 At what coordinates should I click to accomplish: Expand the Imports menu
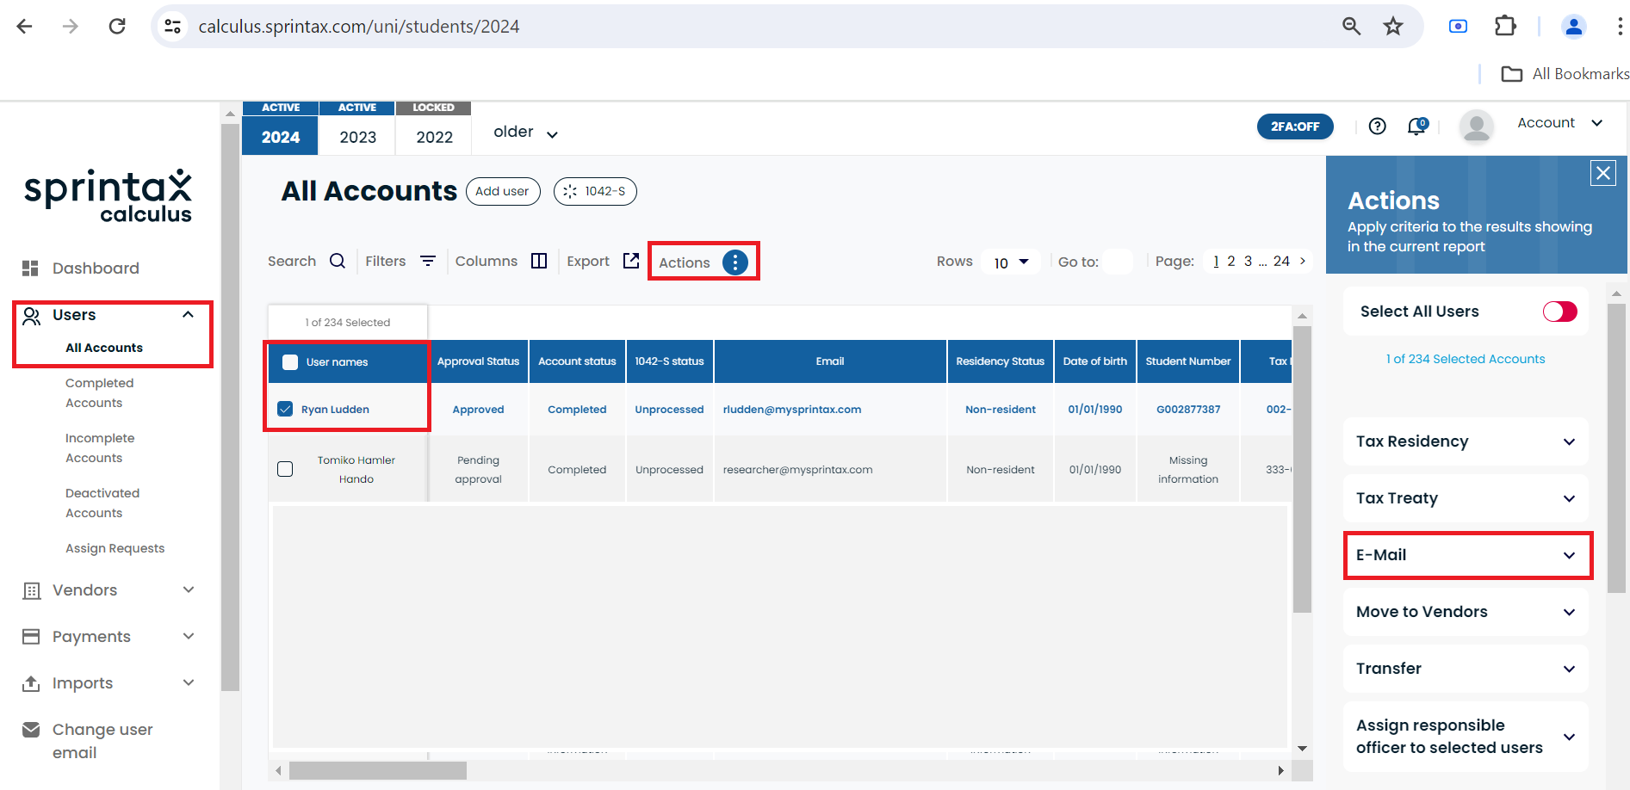(109, 683)
